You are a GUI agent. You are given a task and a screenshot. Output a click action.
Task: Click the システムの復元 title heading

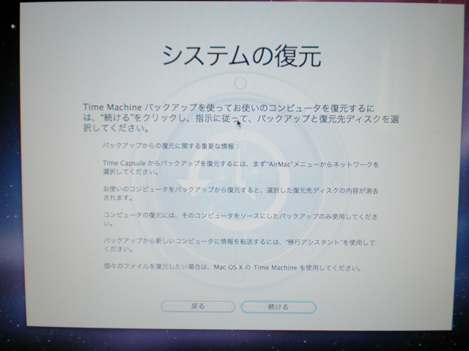pyautogui.click(x=241, y=56)
